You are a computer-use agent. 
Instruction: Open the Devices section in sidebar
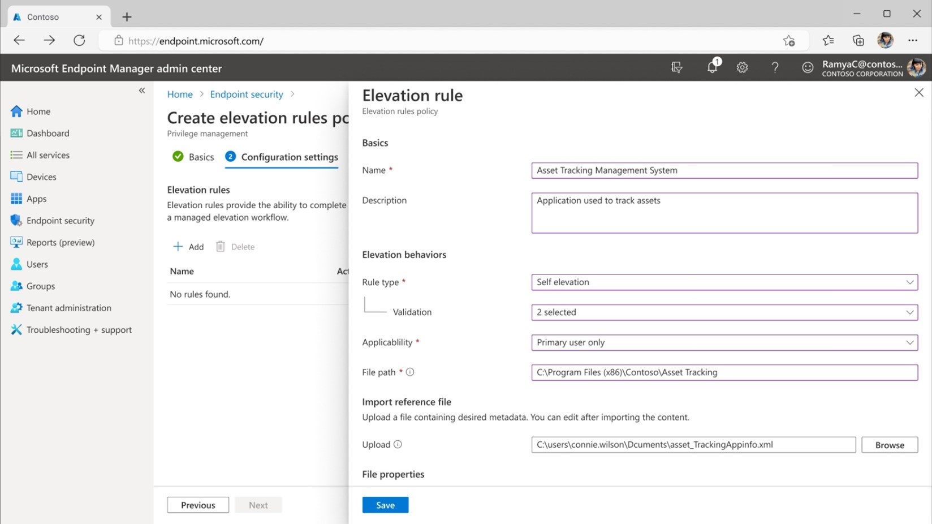pyautogui.click(x=41, y=177)
